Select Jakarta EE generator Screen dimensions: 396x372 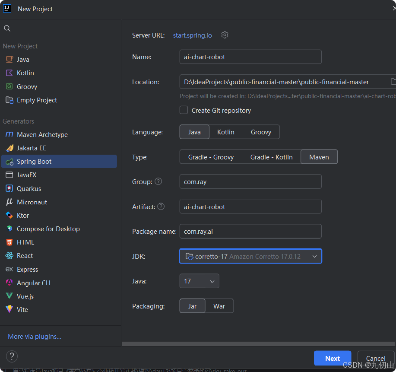[x=59, y=148]
